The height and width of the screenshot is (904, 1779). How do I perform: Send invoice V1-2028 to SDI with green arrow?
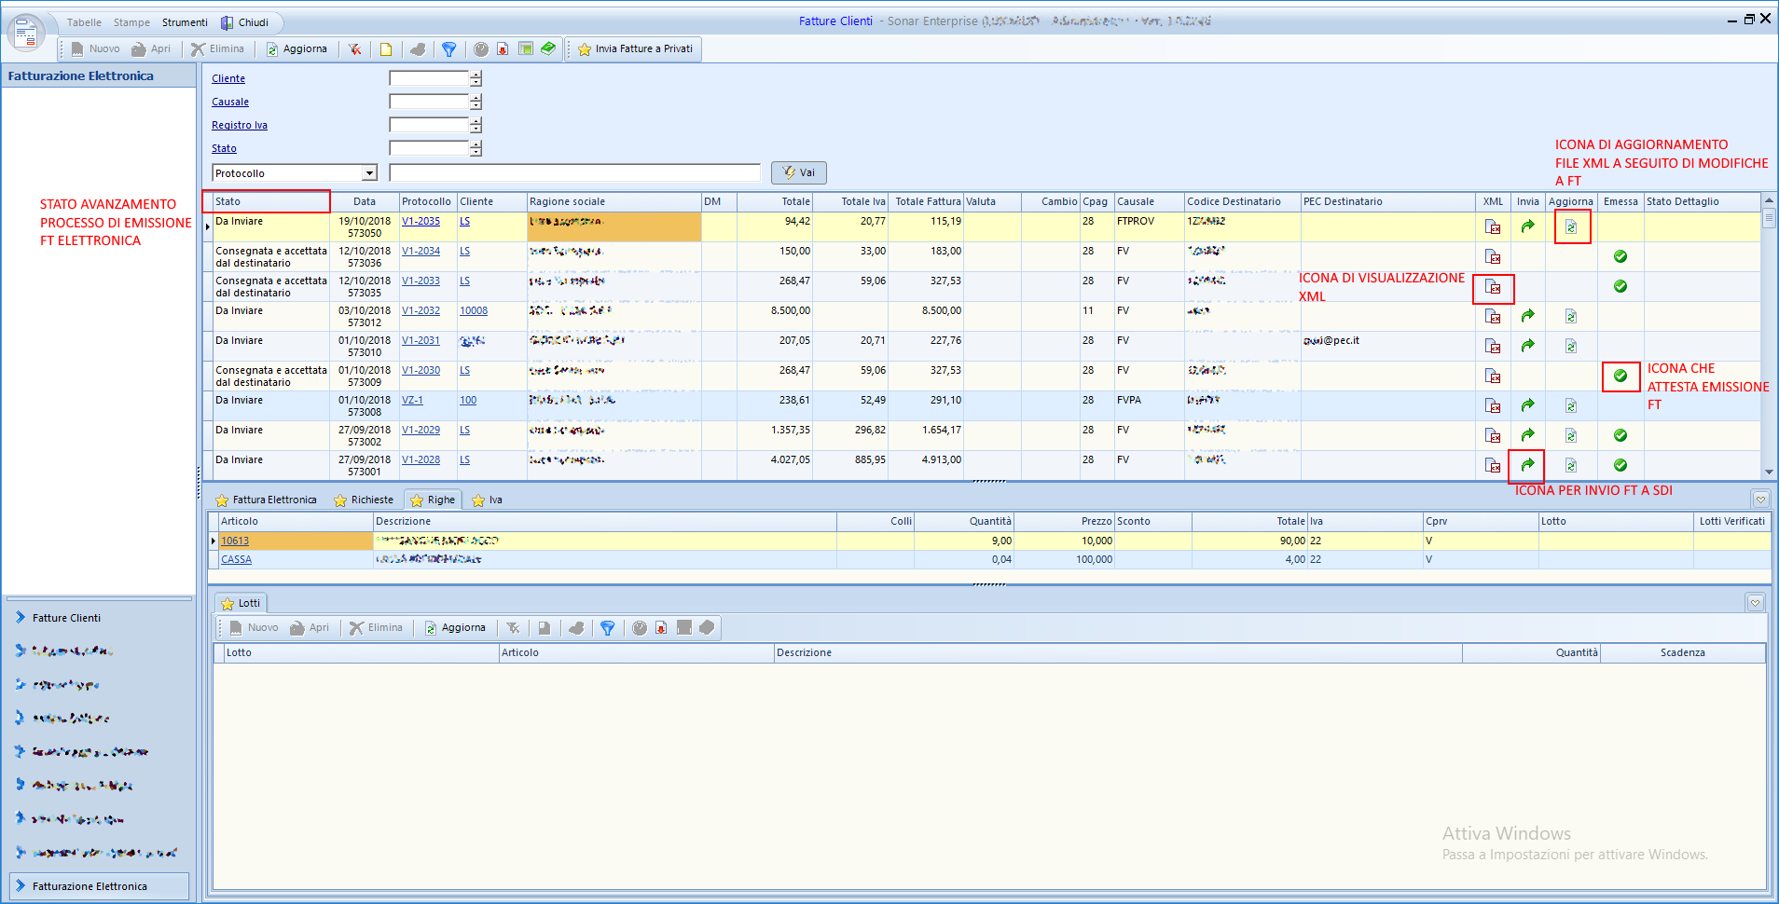1527,465
